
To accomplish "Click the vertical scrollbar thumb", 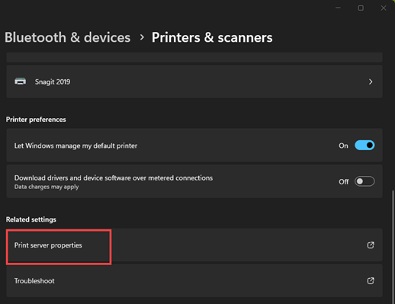I will [x=393, y=246].
